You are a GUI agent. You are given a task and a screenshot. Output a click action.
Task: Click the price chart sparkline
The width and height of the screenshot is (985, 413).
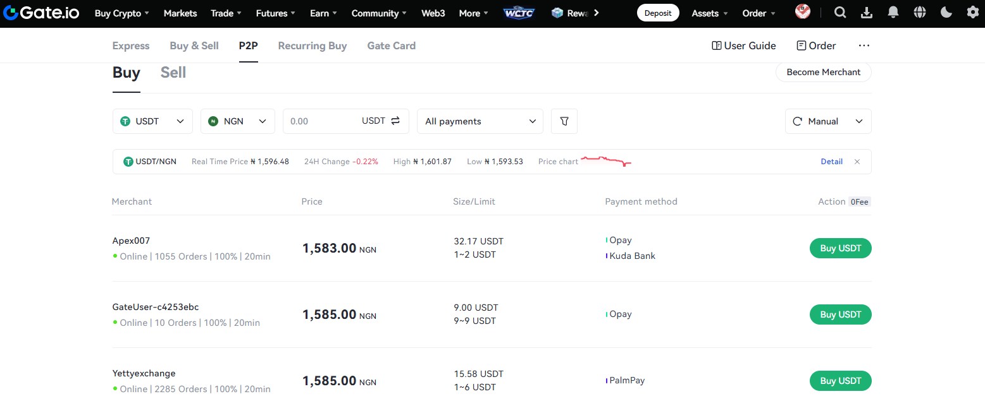[606, 160]
